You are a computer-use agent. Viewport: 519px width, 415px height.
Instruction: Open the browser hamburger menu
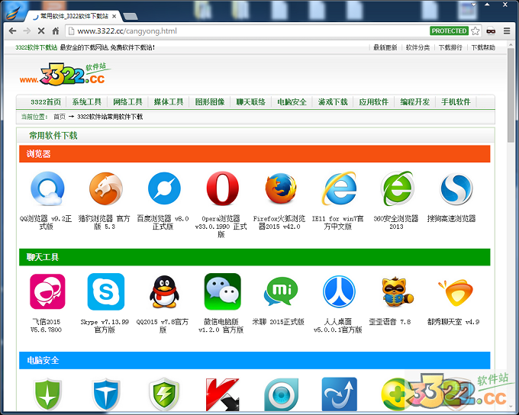(507, 31)
